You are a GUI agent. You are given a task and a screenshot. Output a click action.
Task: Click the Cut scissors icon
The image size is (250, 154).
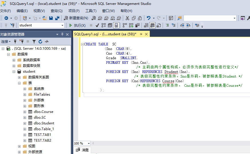(x=127, y=18)
